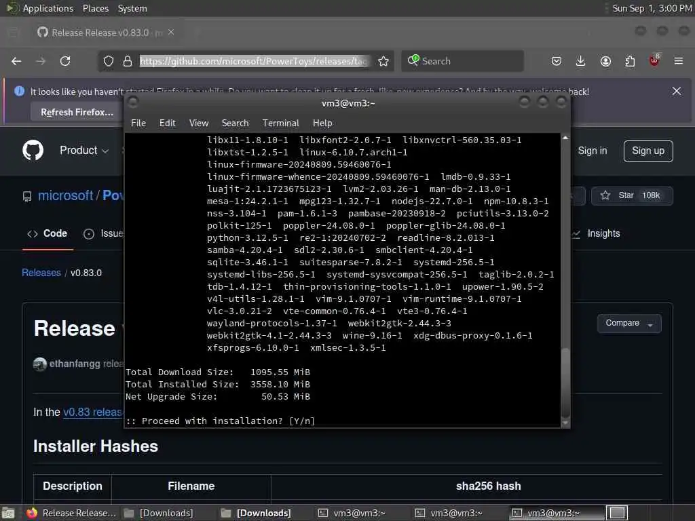The image size is (695, 521).
Task: Open the Applications menu in top panel
Action: pos(48,8)
